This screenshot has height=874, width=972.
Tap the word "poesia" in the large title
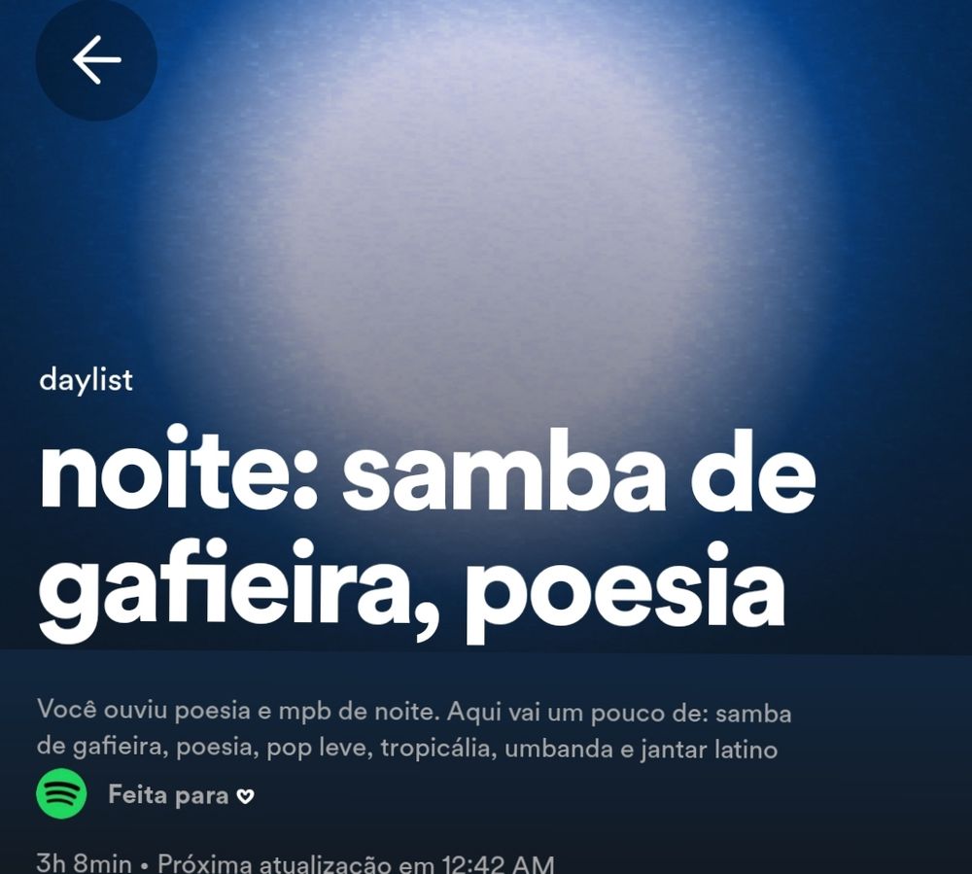point(626,590)
